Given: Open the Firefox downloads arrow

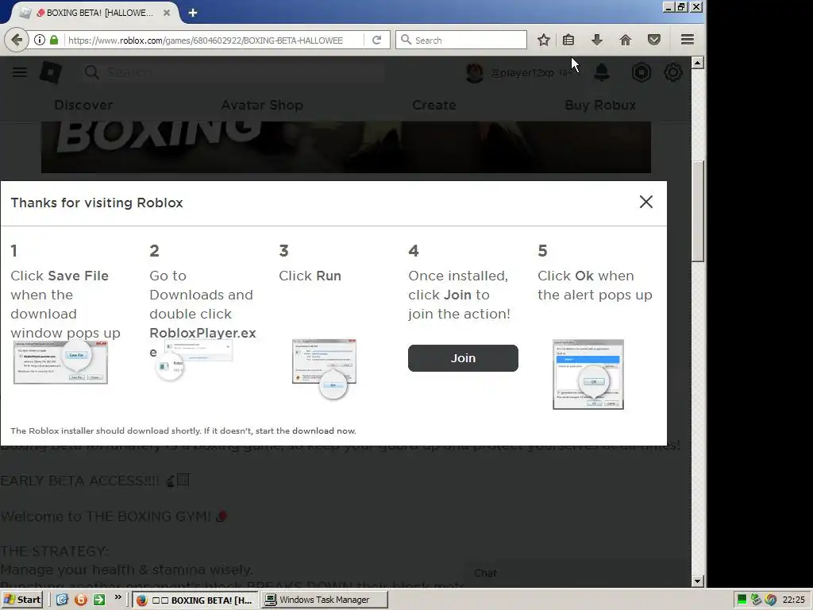Looking at the screenshot, I should (597, 40).
